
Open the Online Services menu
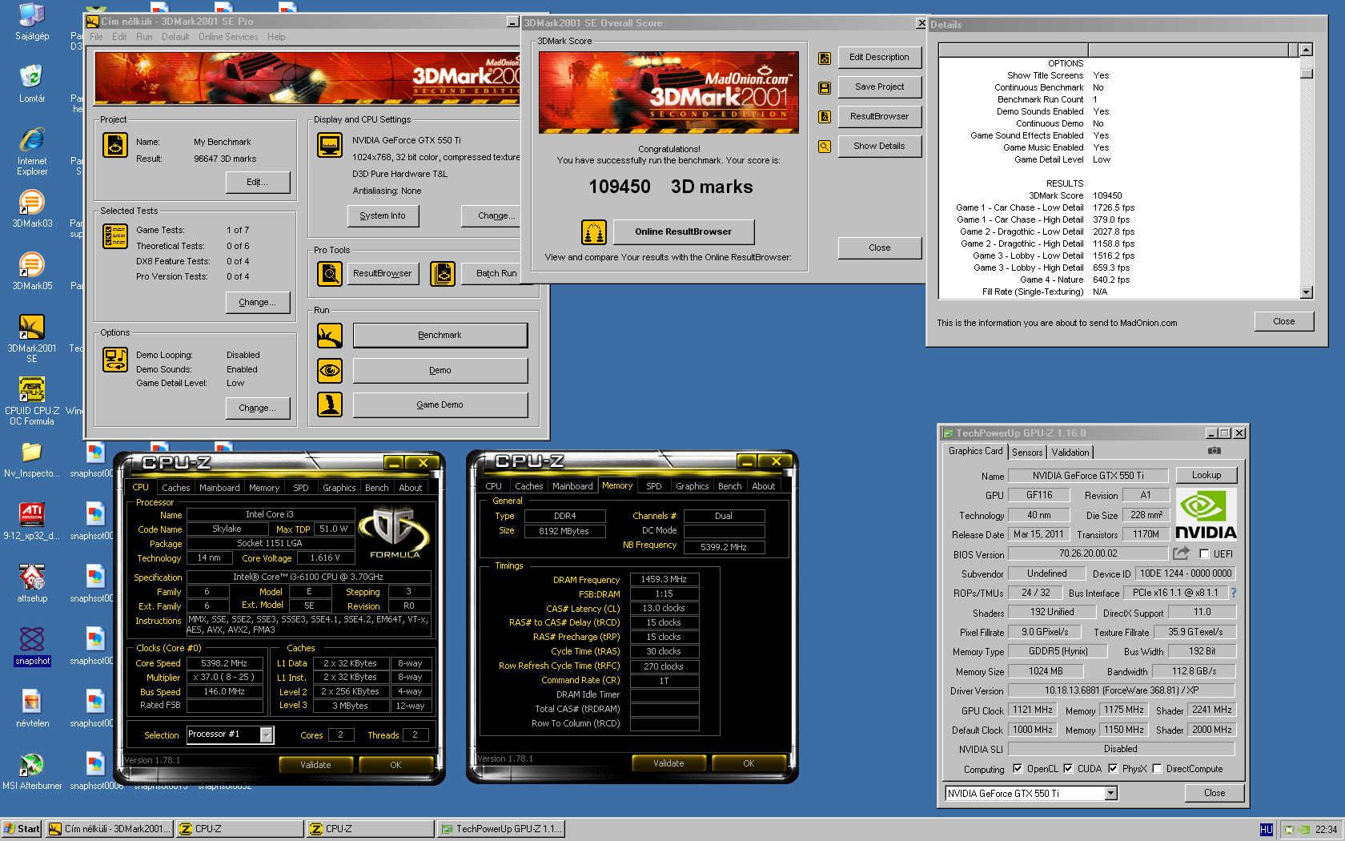[x=228, y=37]
